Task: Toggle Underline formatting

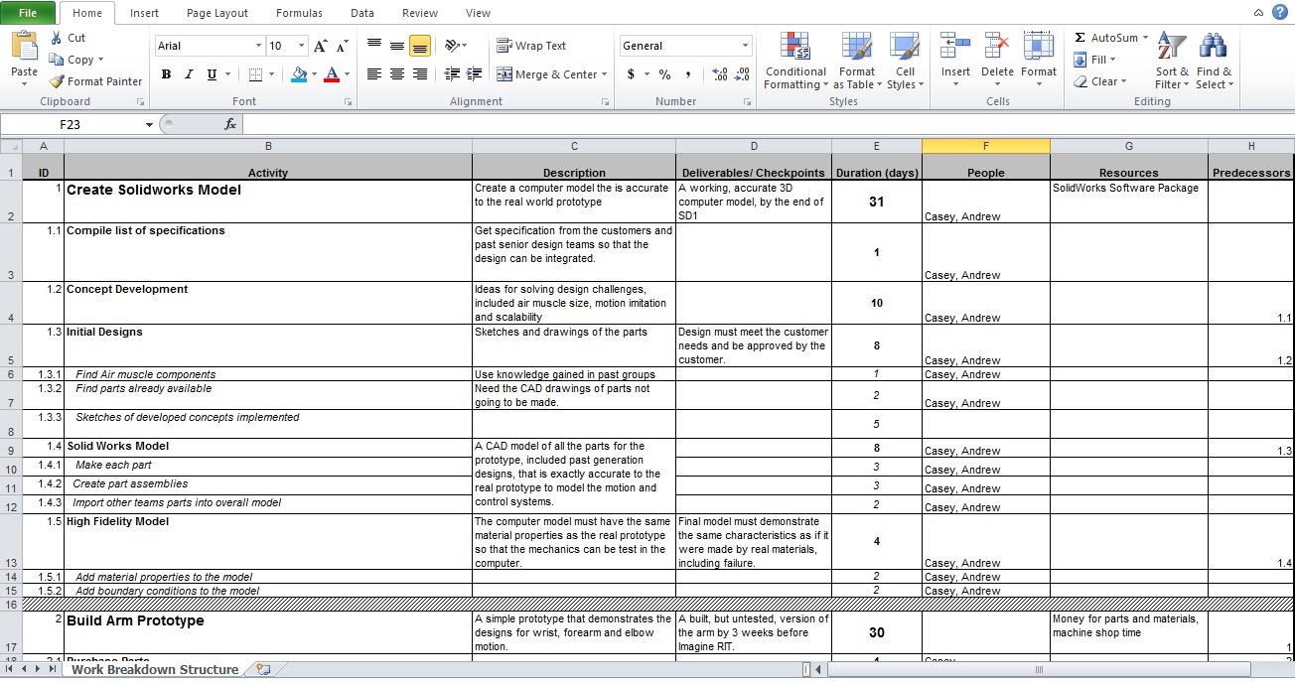Action: [x=212, y=74]
